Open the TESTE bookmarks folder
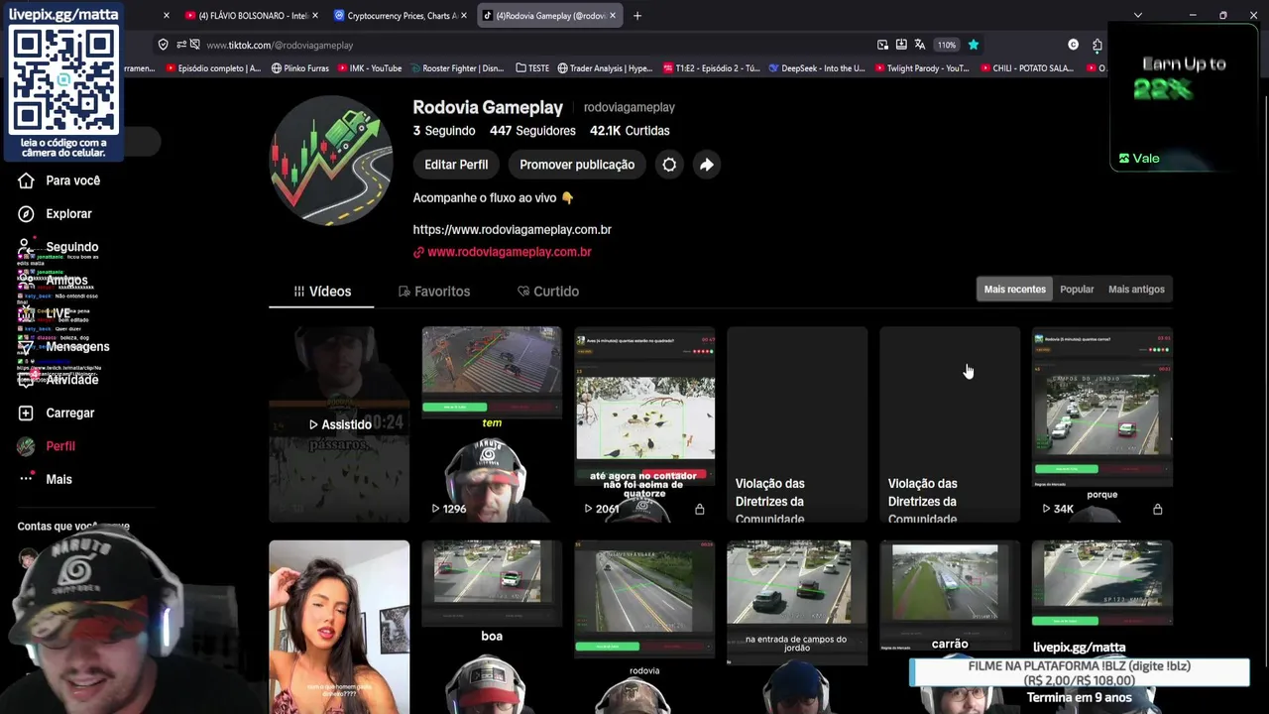1269x714 pixels. tap(532, 68)
